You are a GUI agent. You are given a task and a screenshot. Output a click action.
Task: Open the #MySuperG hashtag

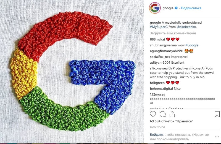pos(159,27)
